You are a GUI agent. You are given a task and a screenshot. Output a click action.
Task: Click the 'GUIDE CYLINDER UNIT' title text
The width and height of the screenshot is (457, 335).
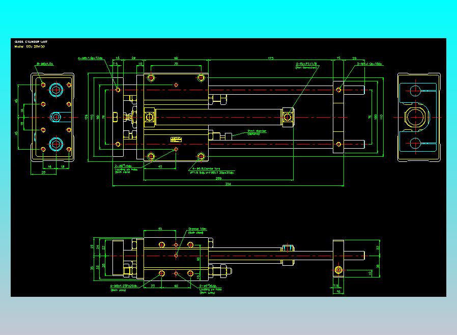[31, 42]
